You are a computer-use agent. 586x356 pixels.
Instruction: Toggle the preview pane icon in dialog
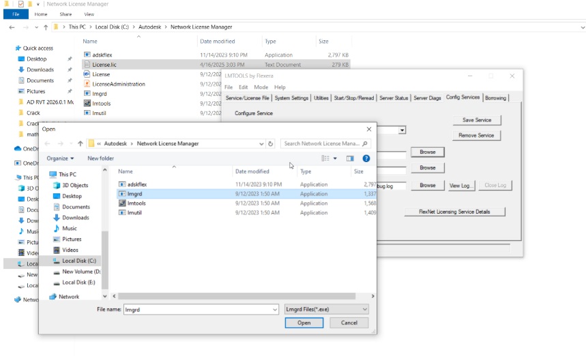click(x=350, y=158)
